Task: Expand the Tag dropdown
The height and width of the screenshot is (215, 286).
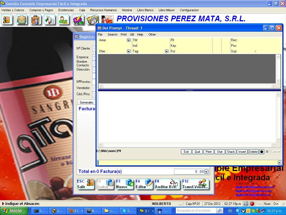Action: pyautogui.click(x=166, y=51)
